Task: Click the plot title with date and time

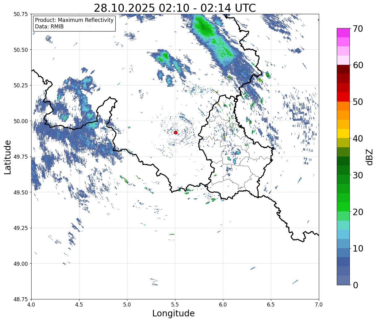Action: [x=175, y=8]
